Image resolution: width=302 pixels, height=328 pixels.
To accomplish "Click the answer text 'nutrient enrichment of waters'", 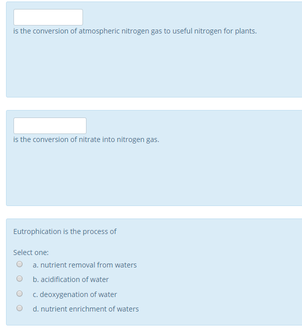I will 89,309.
